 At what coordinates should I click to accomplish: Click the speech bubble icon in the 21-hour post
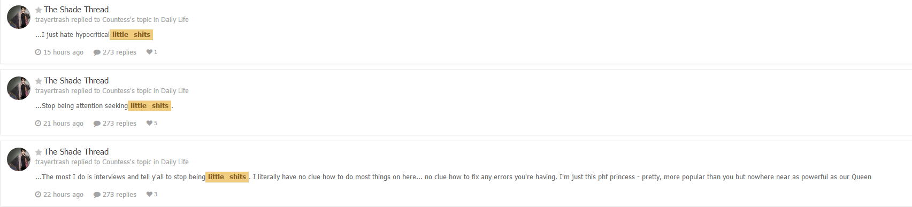(x=97, y=124)
